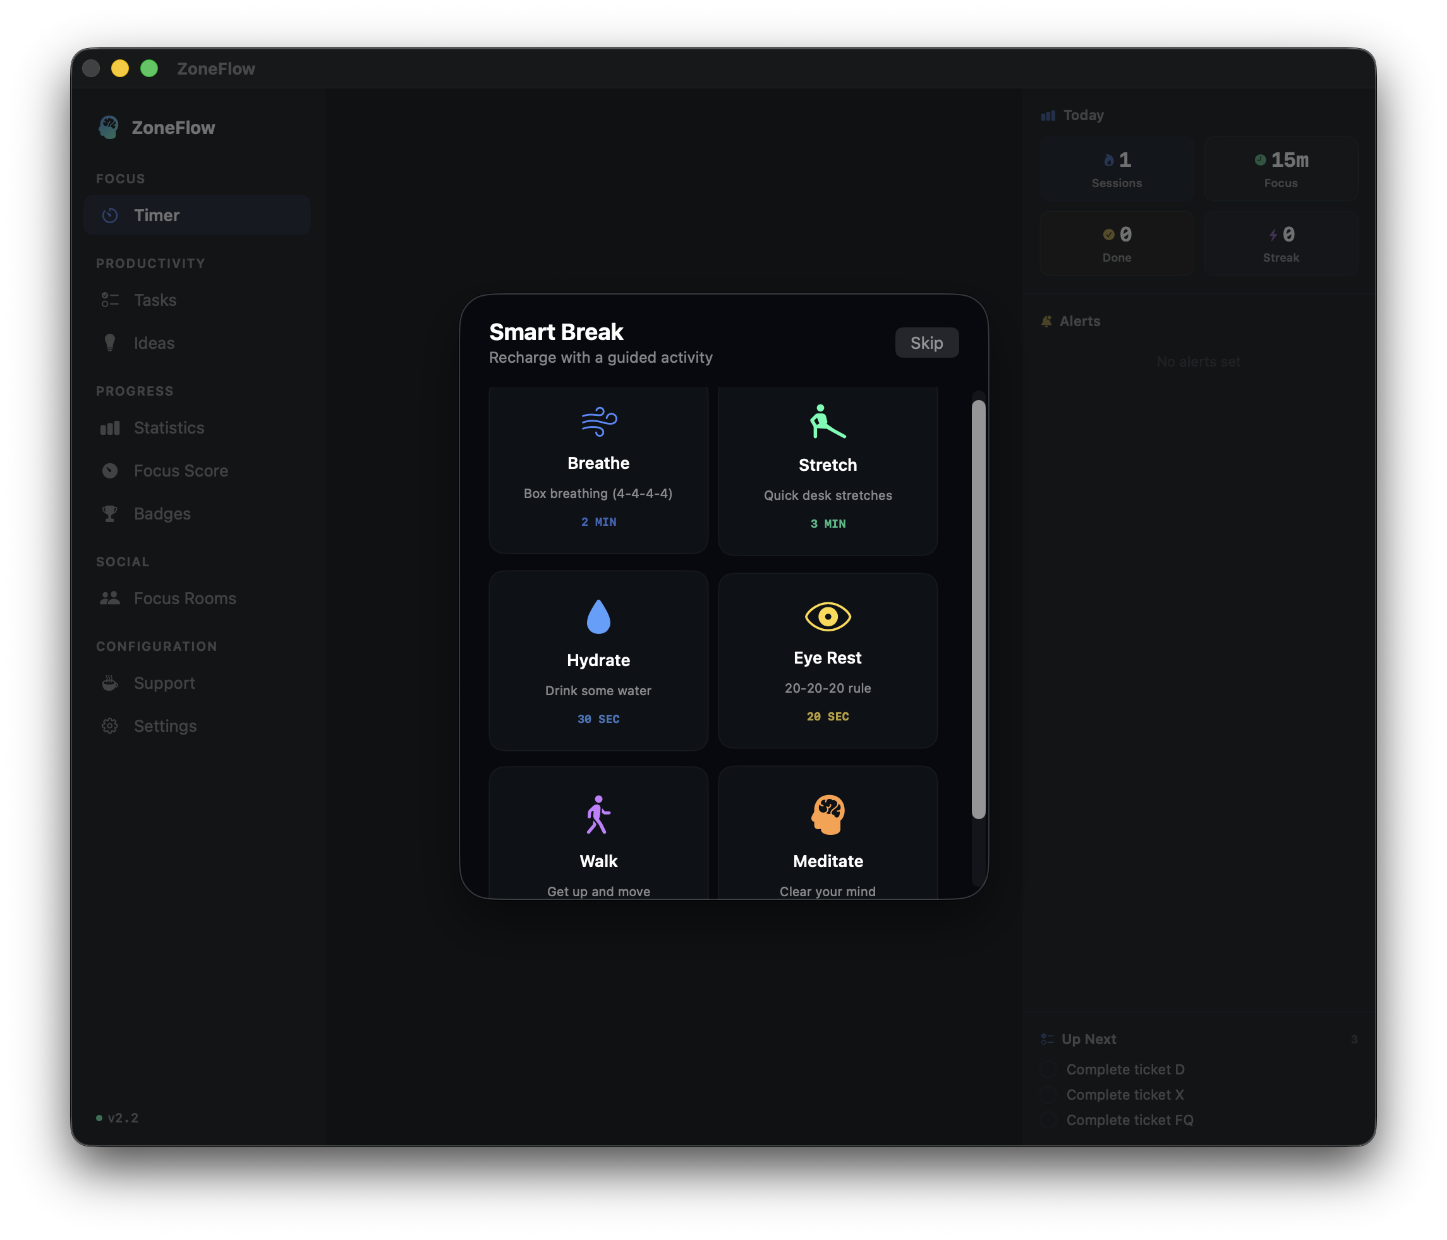Mark Complete ticket X as done

(1048, 1095)
